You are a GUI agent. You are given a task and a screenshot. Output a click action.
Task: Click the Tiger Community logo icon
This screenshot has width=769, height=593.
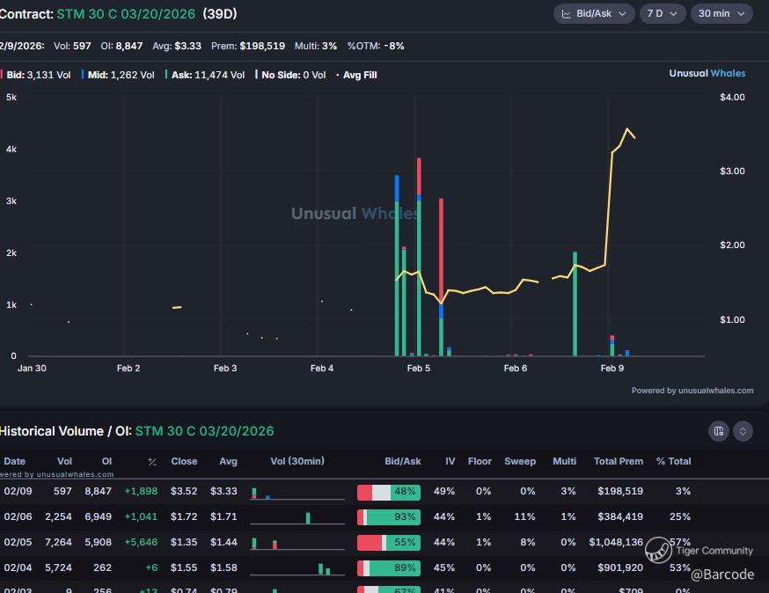click(x=658, y=551)
